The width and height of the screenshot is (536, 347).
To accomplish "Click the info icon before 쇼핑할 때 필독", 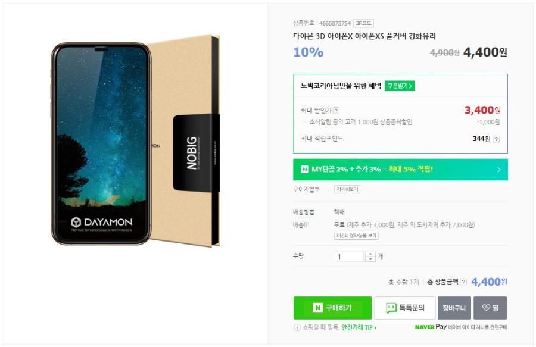I will click(x=297, y=327).
